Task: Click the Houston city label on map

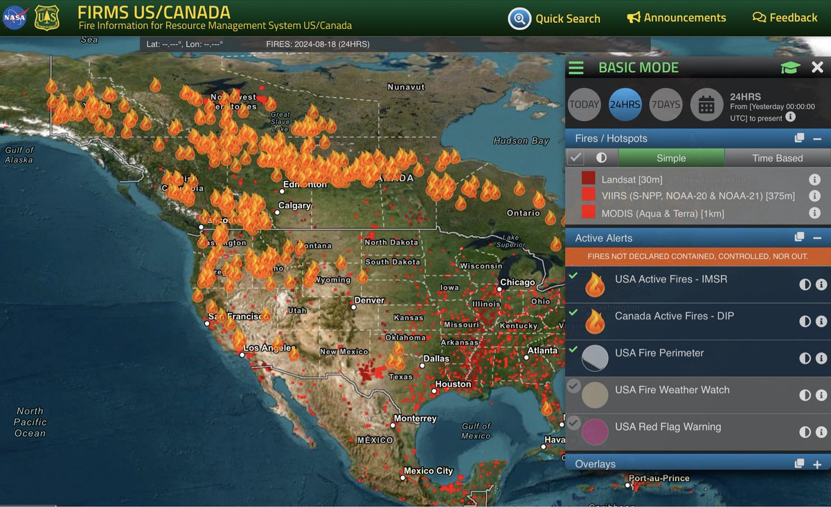Action: tap(454, 384)
